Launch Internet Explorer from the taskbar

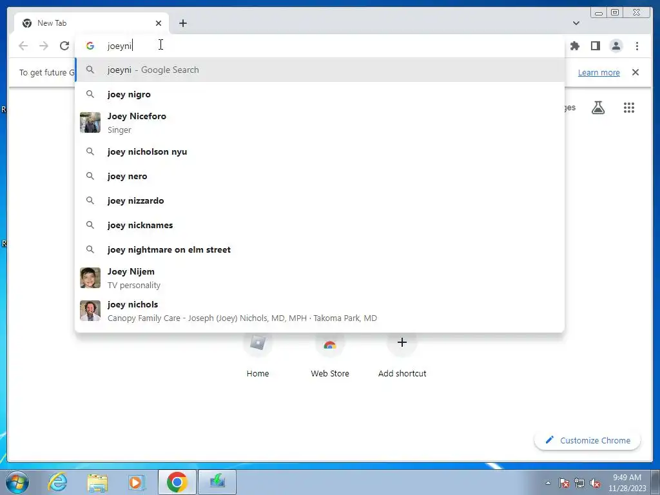(x=57, y=482)
